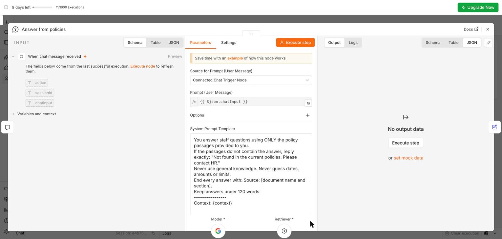502x239 pixels.
Task: Open the Settings tab
Action: (x=229, y=43)
